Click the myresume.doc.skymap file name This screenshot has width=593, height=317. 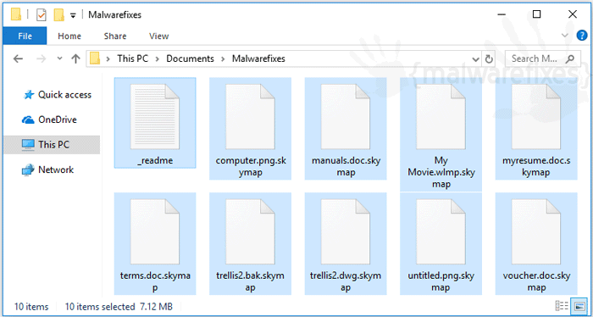536,166
